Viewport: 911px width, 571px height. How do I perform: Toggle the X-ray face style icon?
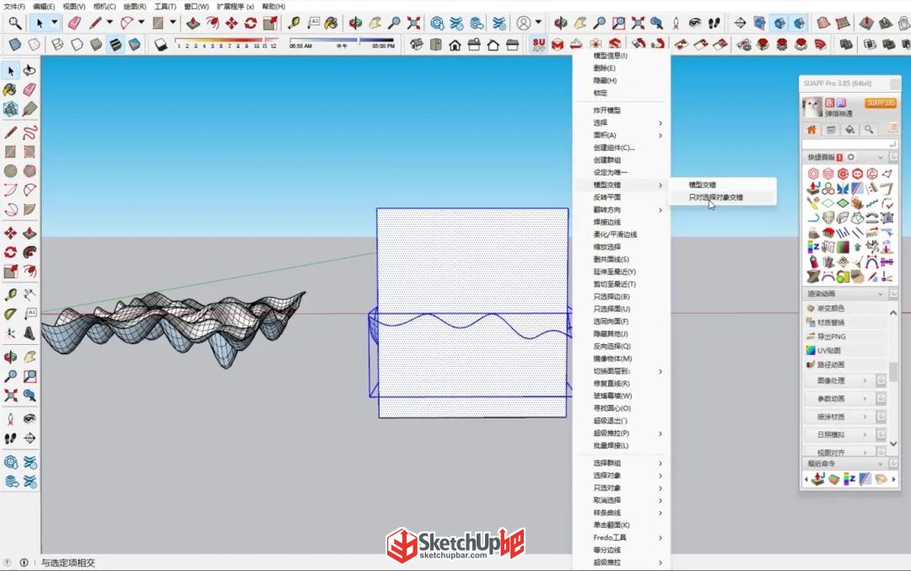pyautogui.click(x=14, y=45)
